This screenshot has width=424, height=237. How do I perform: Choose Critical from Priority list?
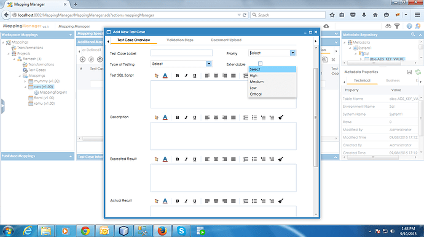272,94
